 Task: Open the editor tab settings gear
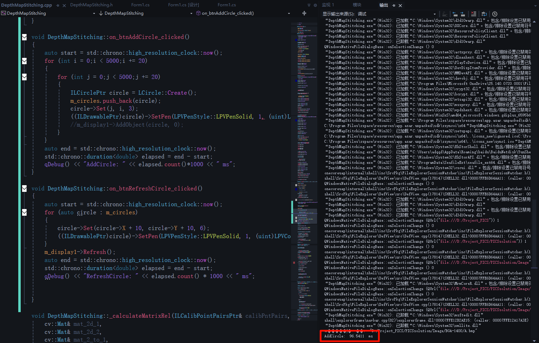(x=315, y=5)
